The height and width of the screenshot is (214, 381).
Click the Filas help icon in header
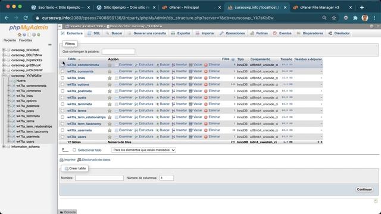pos(233,59)
